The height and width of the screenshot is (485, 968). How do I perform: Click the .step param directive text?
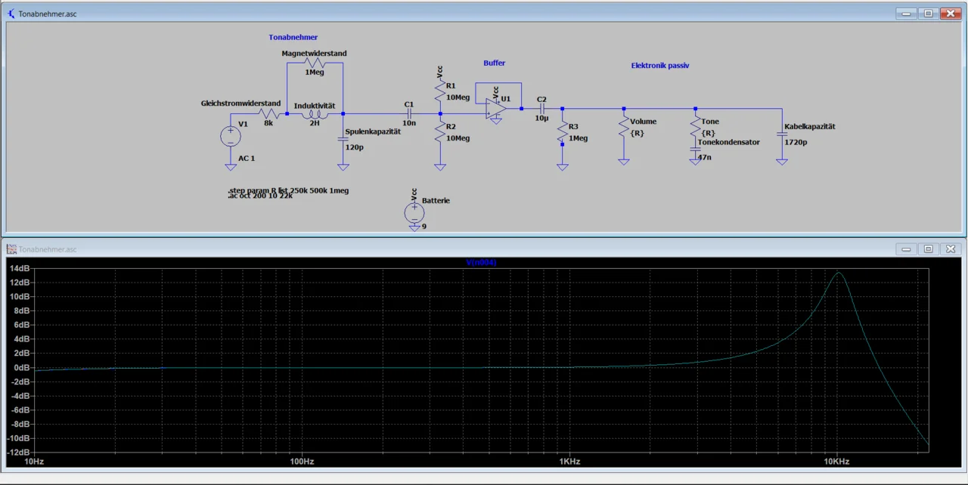point(288,190)
